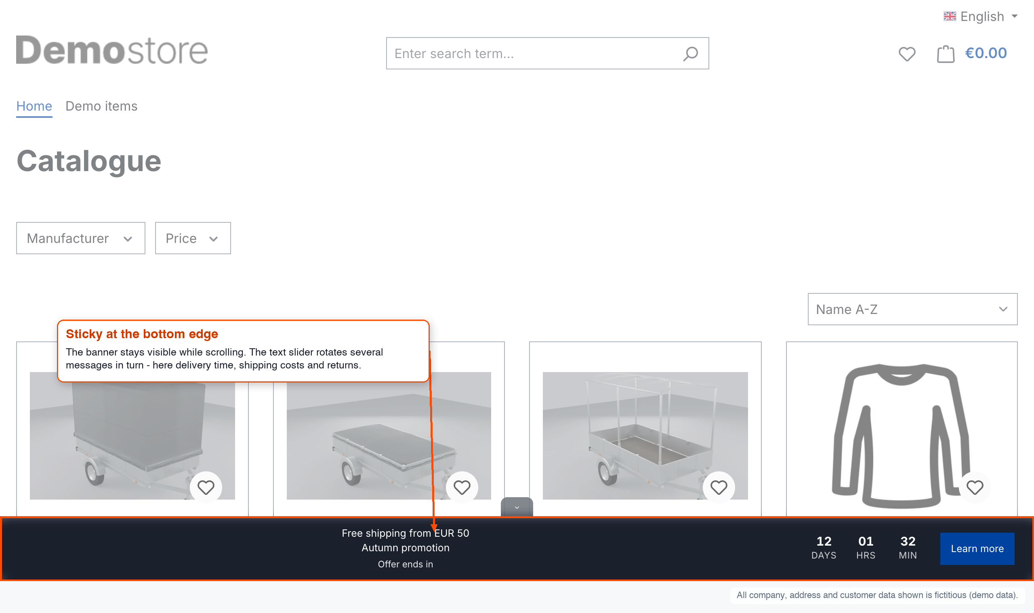Open the English language dropdown
This screenshot has width=1034, height=613.
(x=980, y=16)
